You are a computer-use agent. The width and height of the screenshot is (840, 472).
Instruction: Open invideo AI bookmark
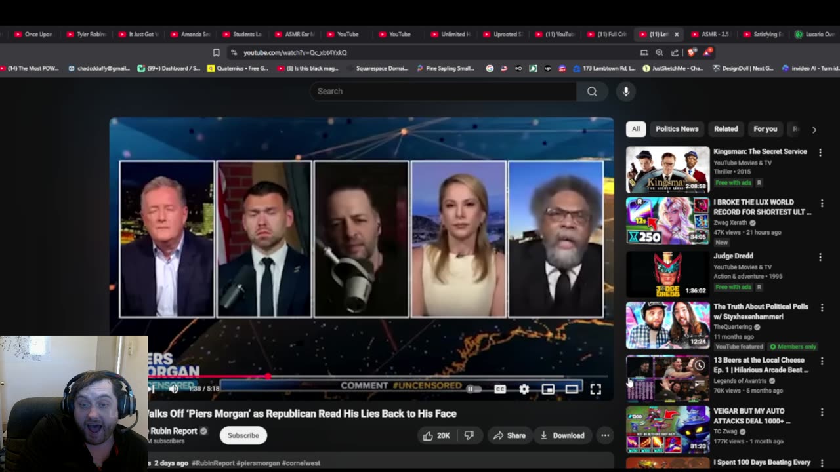coord(810,68)
